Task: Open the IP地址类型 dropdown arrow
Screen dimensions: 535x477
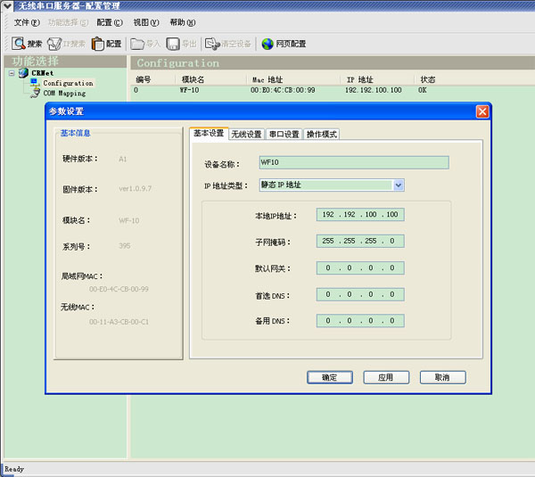Action: (x=399, y=185)
